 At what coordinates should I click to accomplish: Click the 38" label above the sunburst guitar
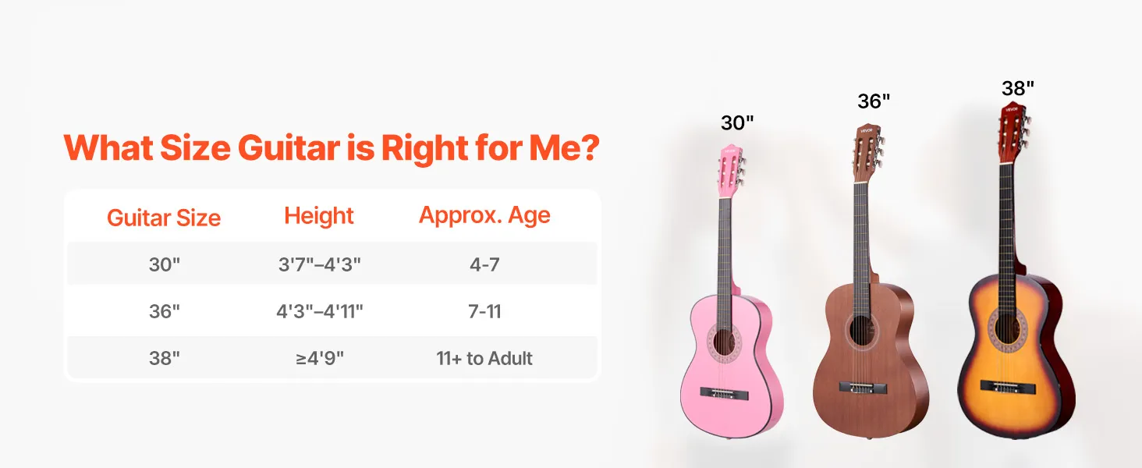point(1018,88)
